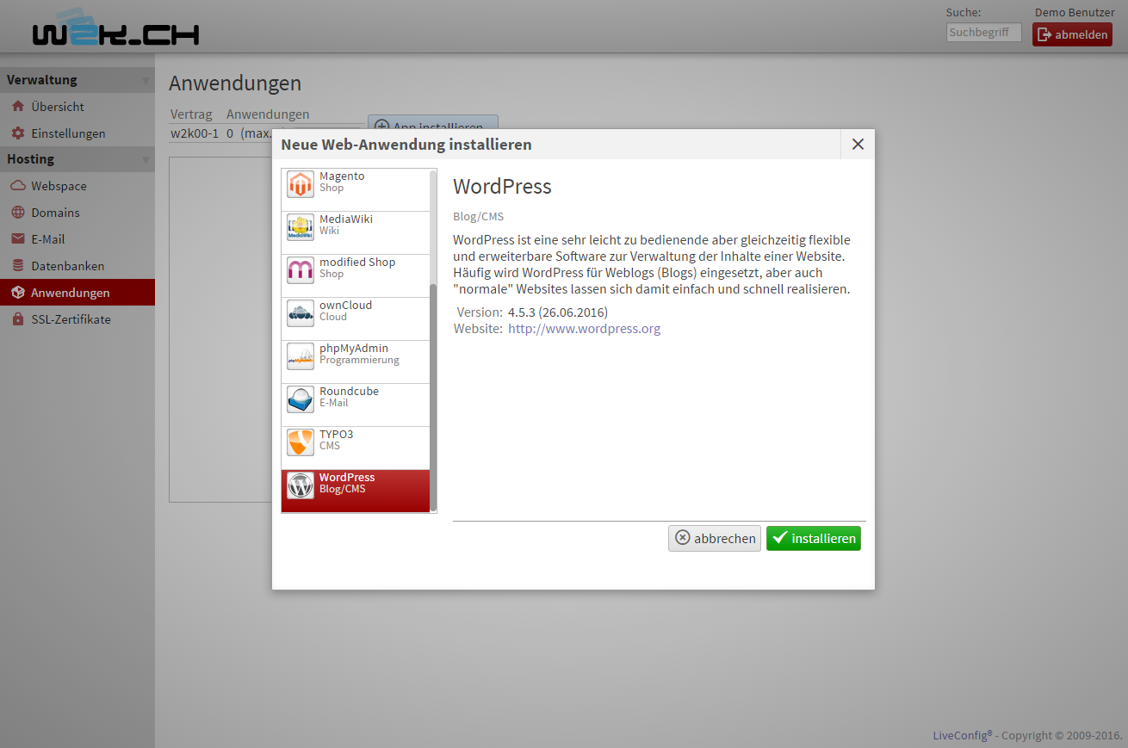Select the phpMyAdmin icon
Viewport: 1128px width, 748px height.
pos(301,356)
